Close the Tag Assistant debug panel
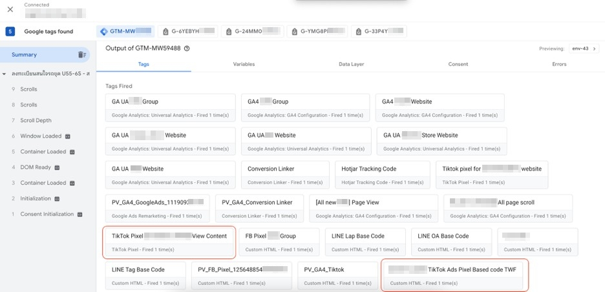Image resolution: width=605 pixels, height=292 pixels. click(x=10, y=10)
